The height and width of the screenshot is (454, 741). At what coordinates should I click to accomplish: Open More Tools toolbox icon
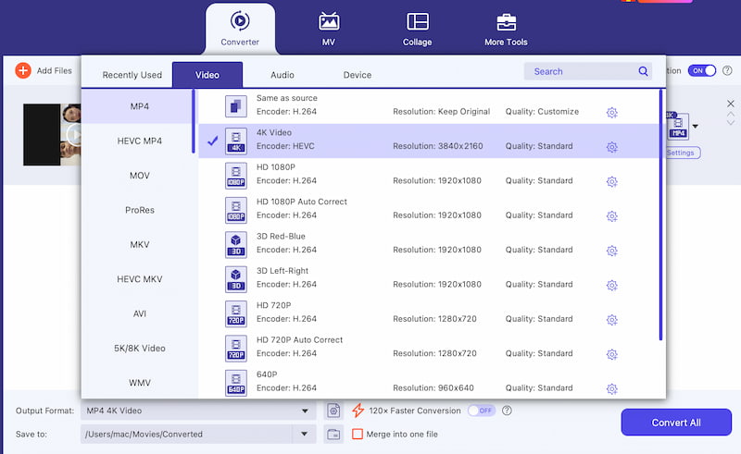pos(506,22)
